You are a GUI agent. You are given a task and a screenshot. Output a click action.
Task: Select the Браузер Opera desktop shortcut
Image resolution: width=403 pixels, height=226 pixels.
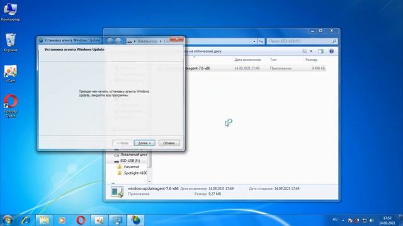[x=10, y=106]
